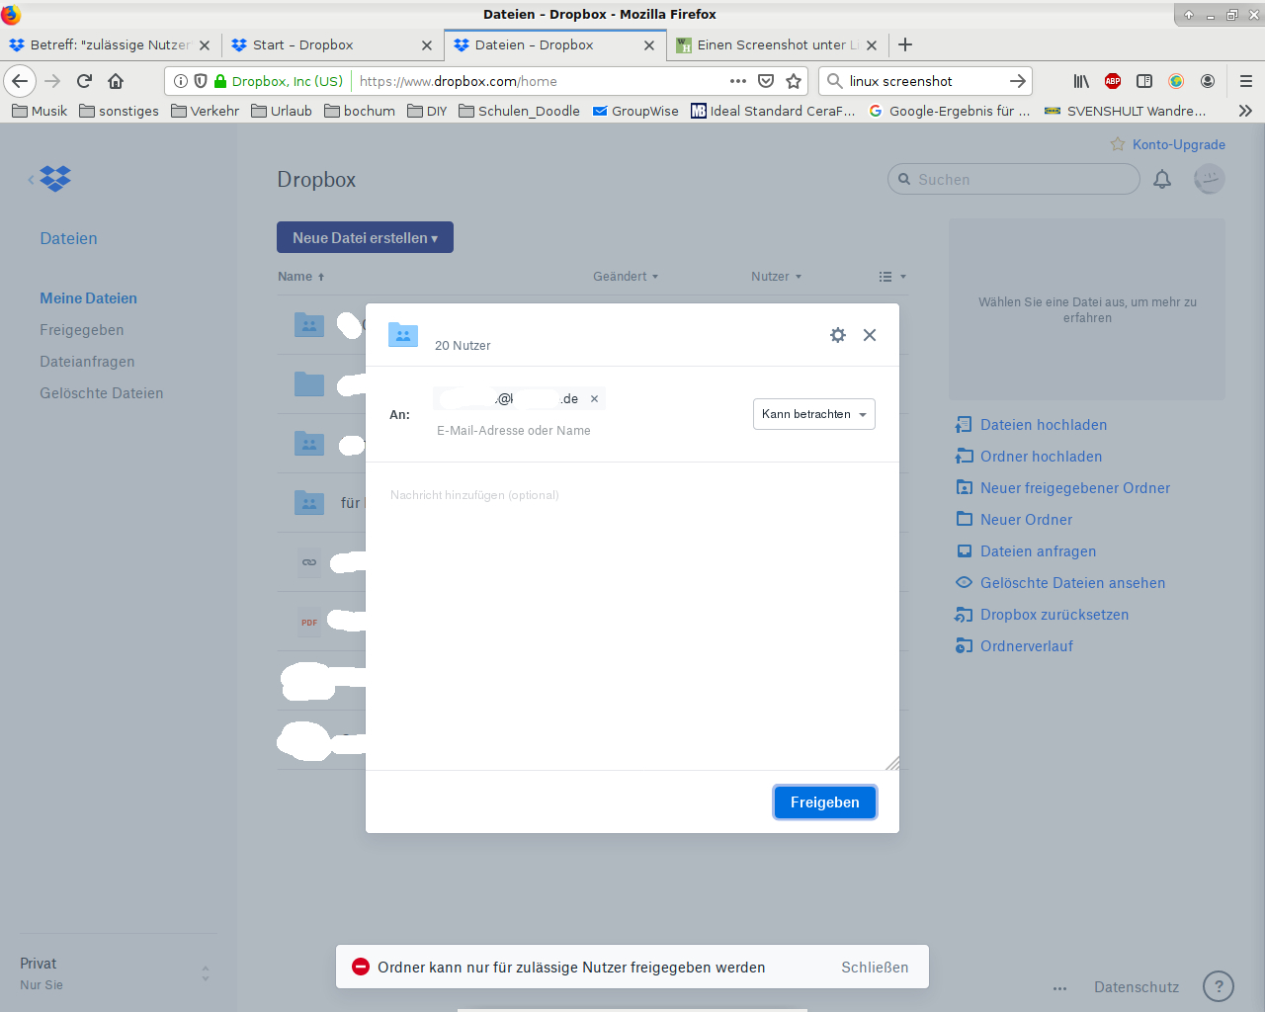Switch to 'Start – Dropbox' tab
The image size is (1265, 1012).
pos(332,44)
